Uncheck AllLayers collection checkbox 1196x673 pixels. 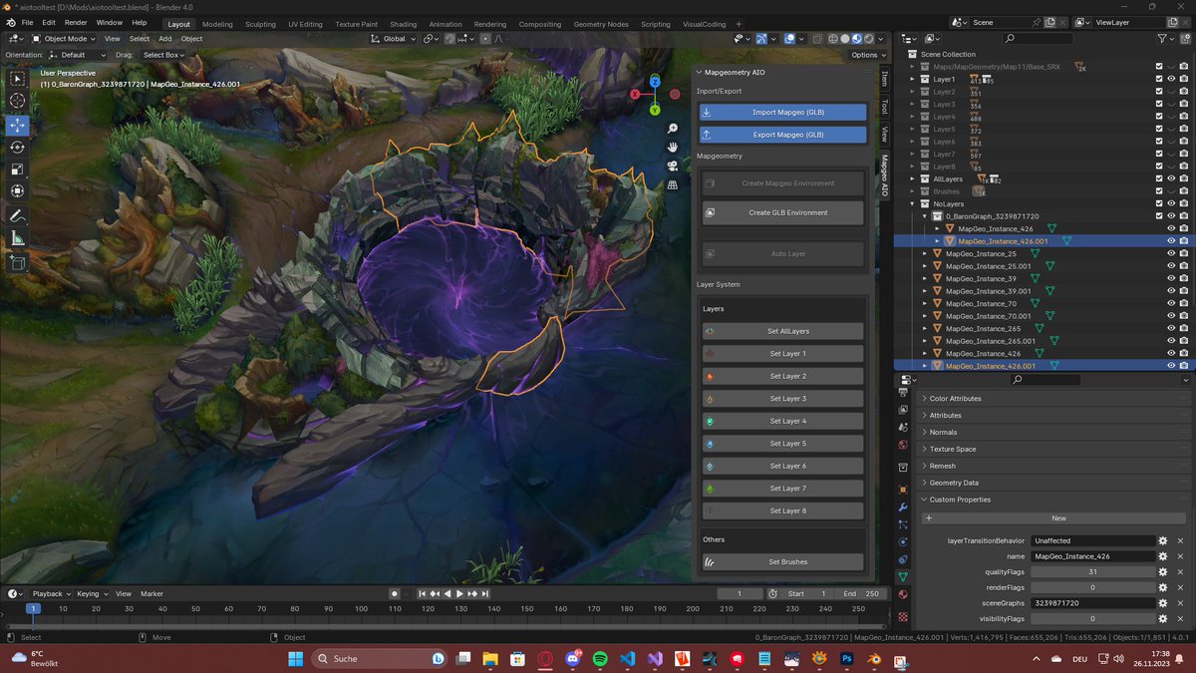(x=1158, y=178)
